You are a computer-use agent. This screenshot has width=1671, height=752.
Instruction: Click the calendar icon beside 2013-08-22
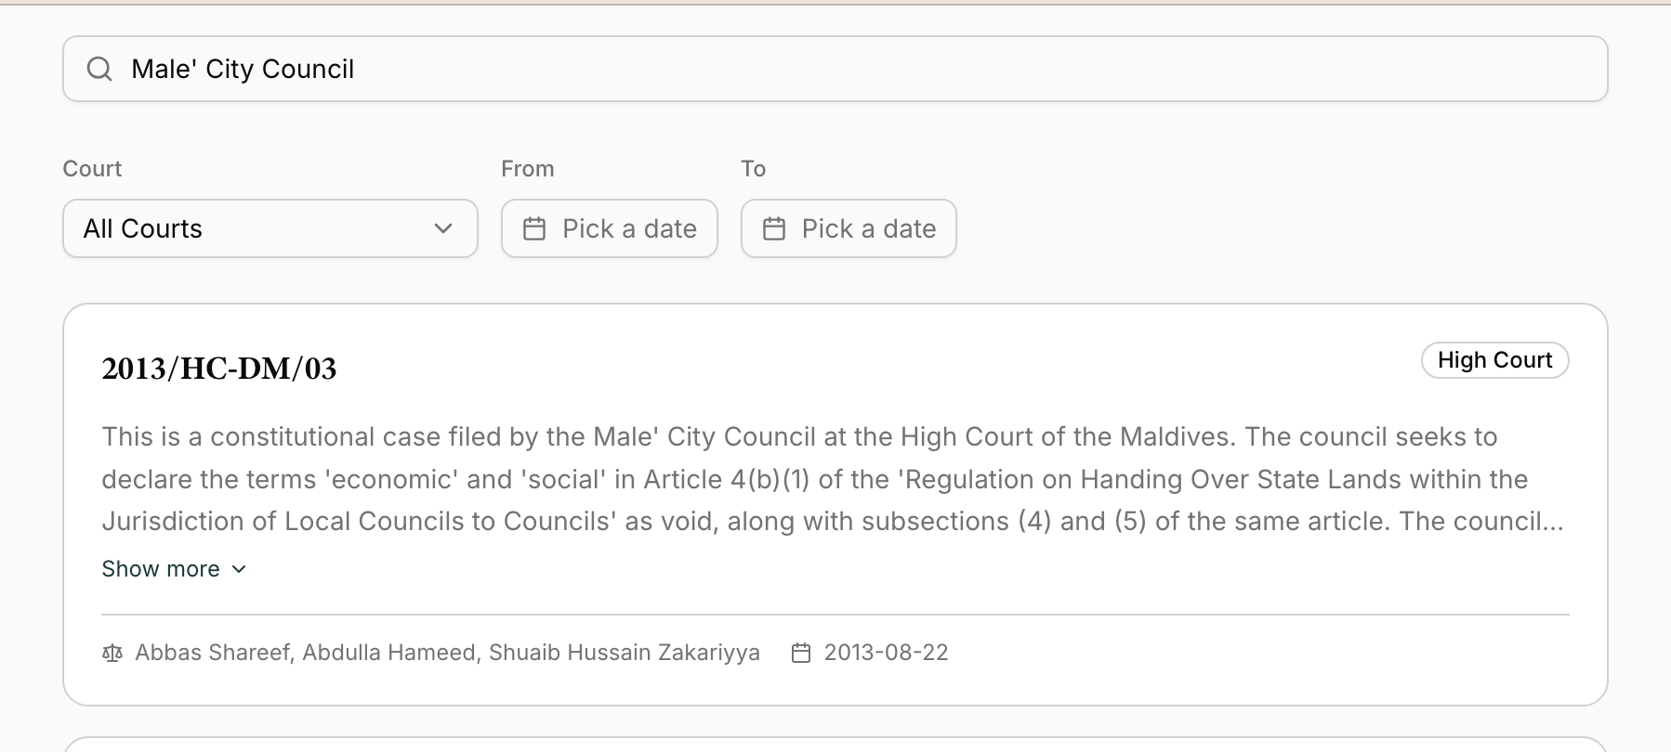[801, 653]
